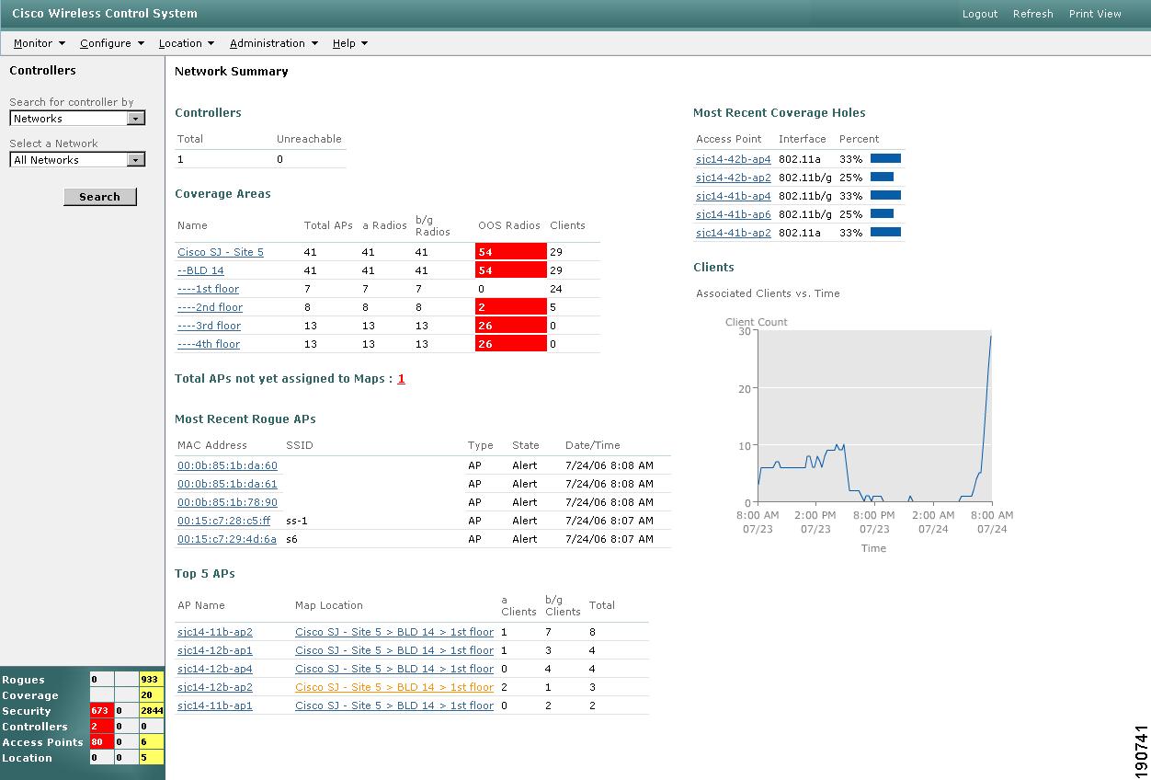Open the 2nd floor coverage area link
Viewport: 1151px width, 780px height.
(210, 307)
